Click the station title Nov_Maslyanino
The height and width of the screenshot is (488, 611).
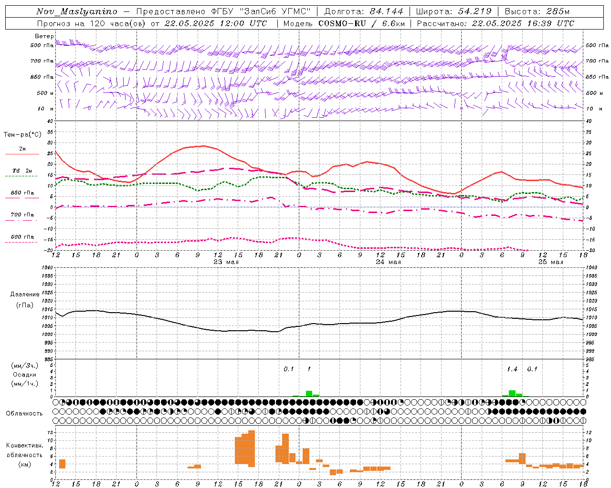(76, 11)
